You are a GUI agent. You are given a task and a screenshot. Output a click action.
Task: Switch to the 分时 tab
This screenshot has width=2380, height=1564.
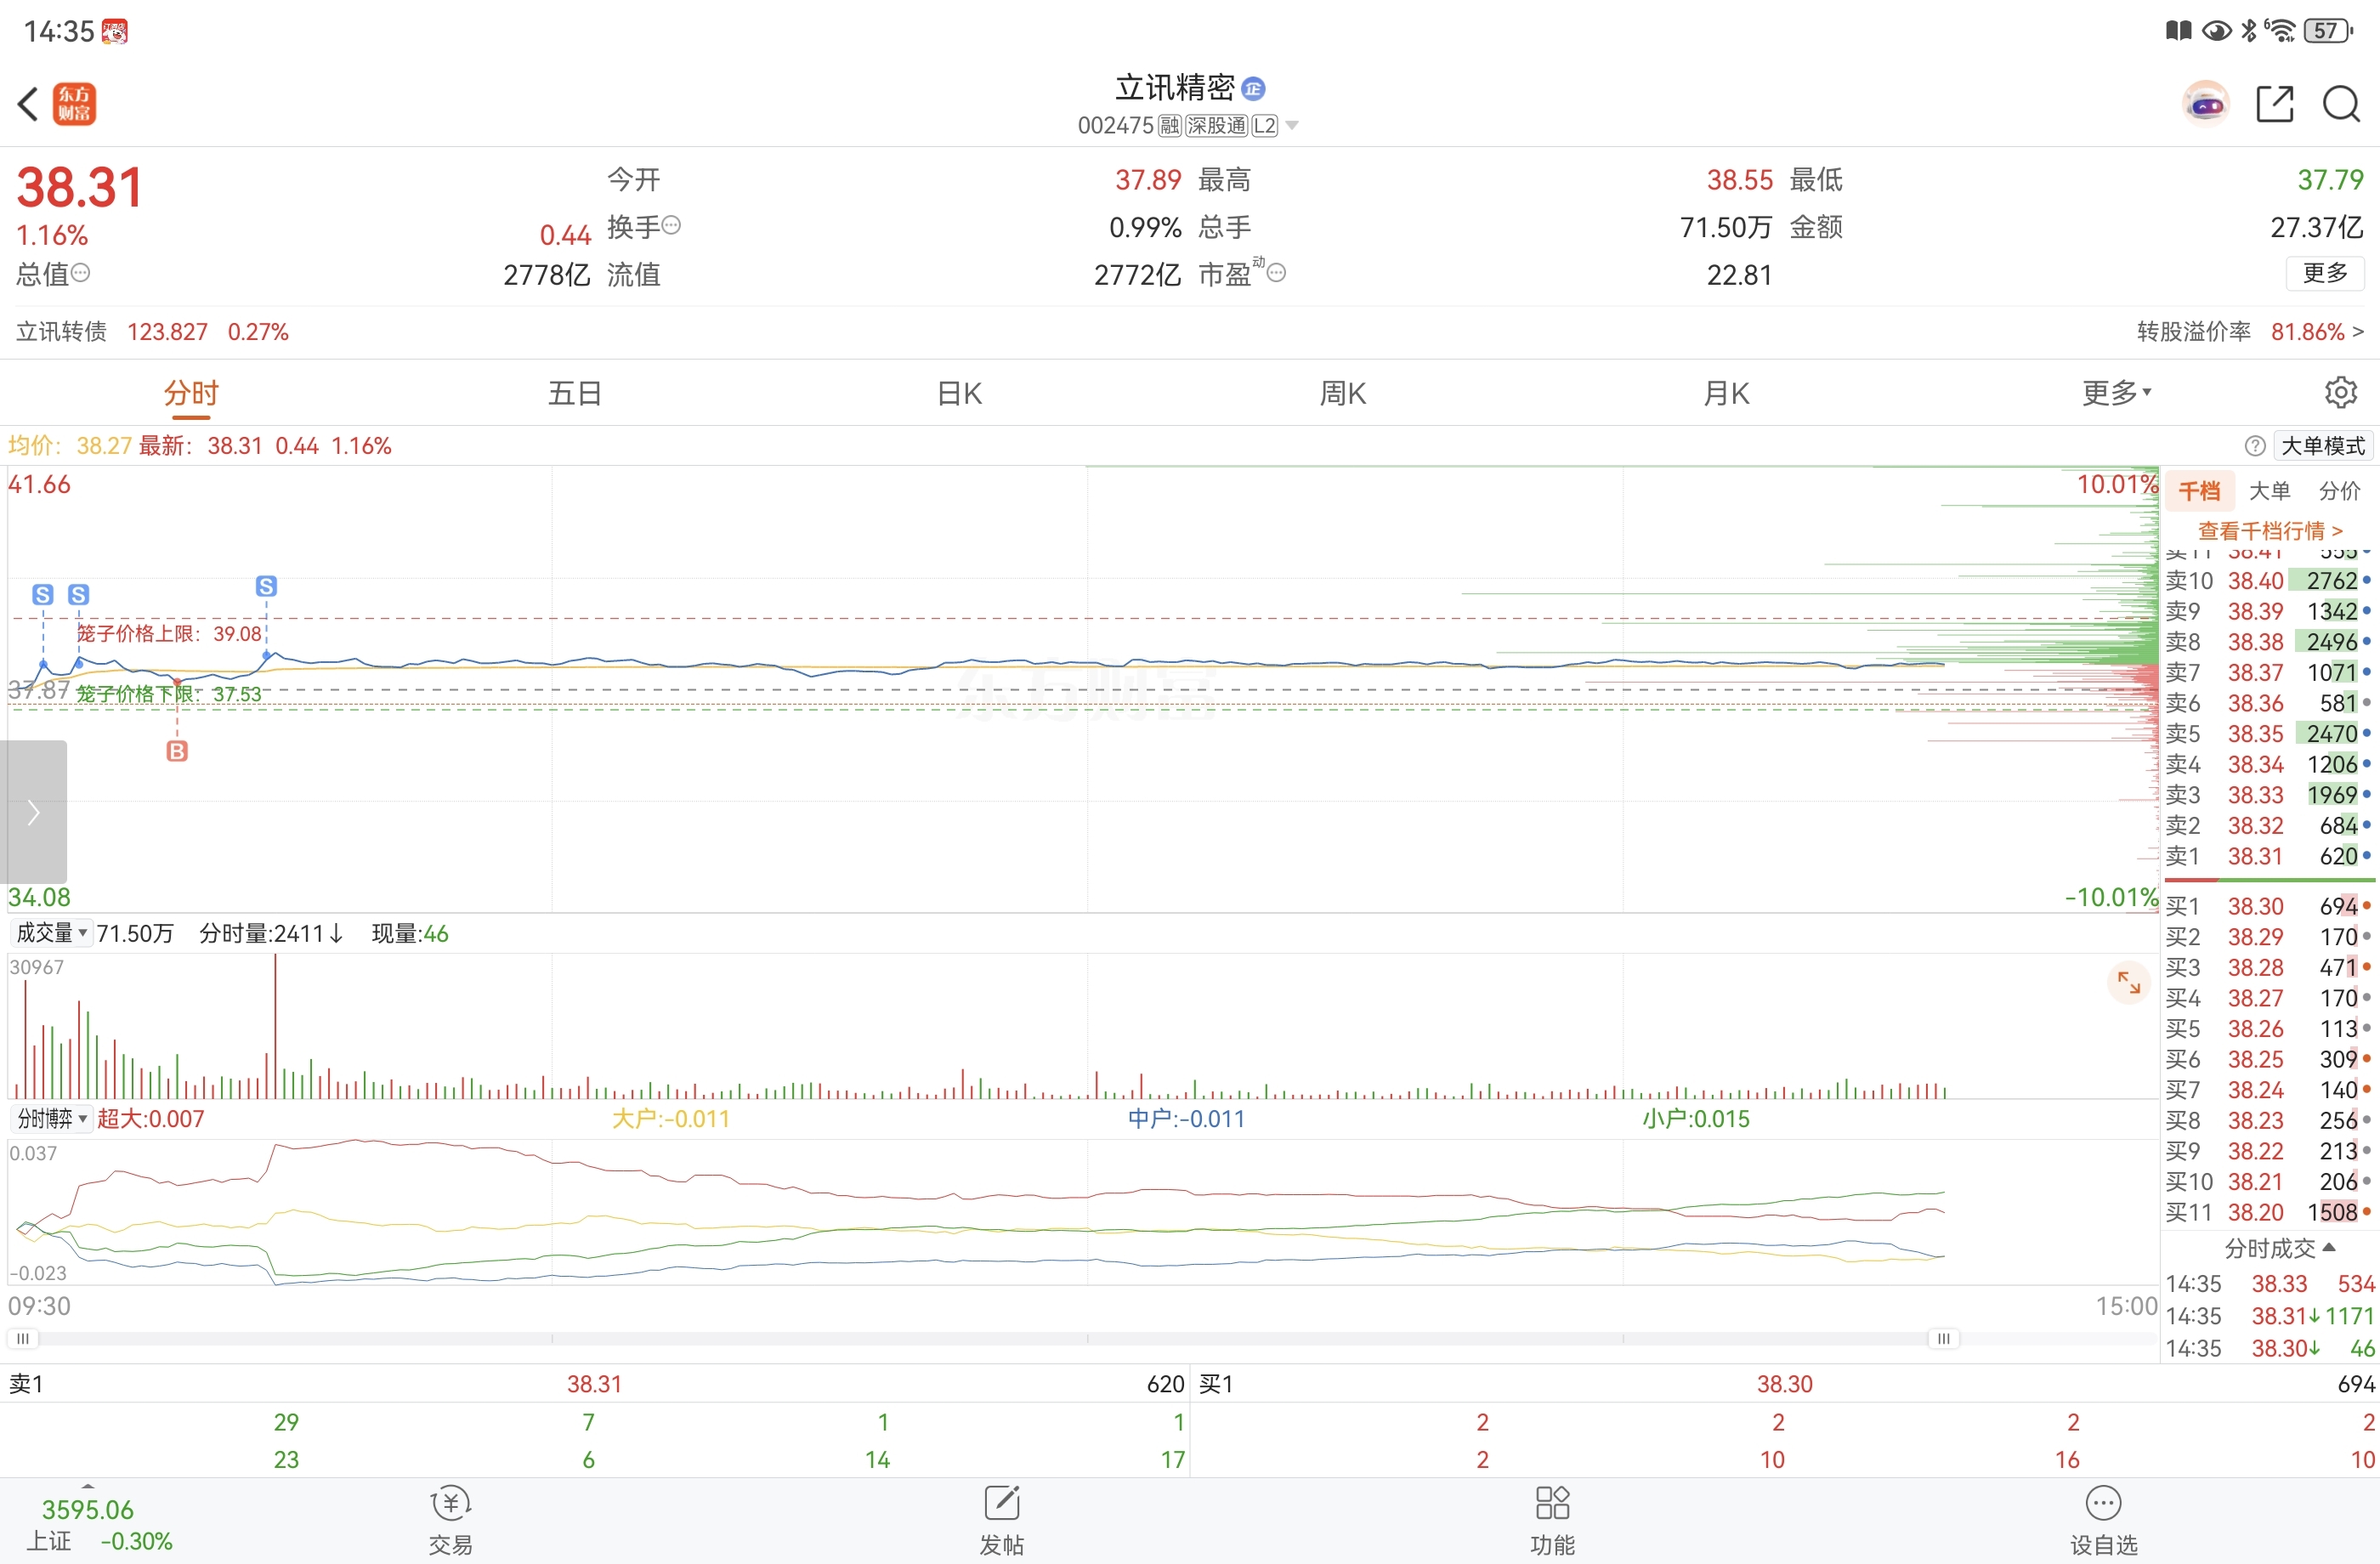pos(191,393)
